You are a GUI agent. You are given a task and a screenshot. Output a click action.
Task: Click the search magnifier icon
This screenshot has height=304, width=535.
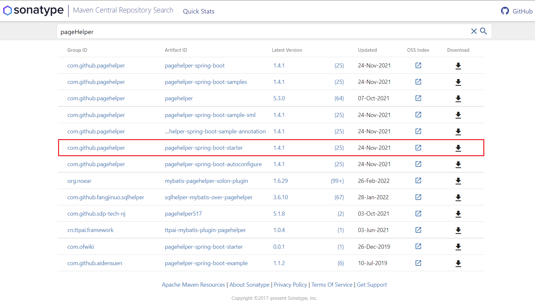coord(483,31)
